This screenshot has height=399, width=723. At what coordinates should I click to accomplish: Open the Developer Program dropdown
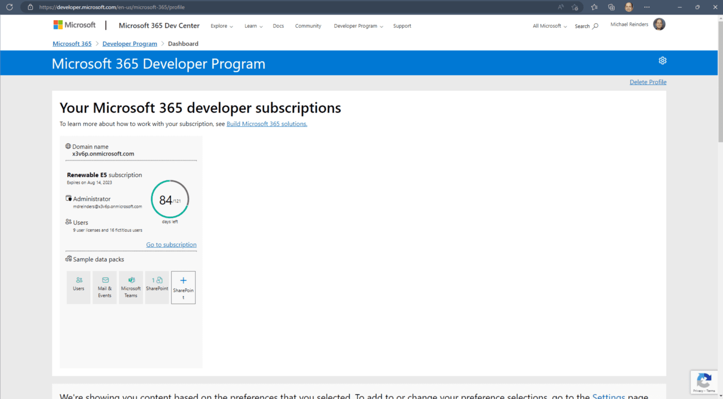click(358, 26)
